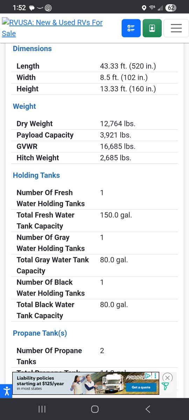Click the Get a quote ad button
Screen dimensions: 189x420
(141, 387)
